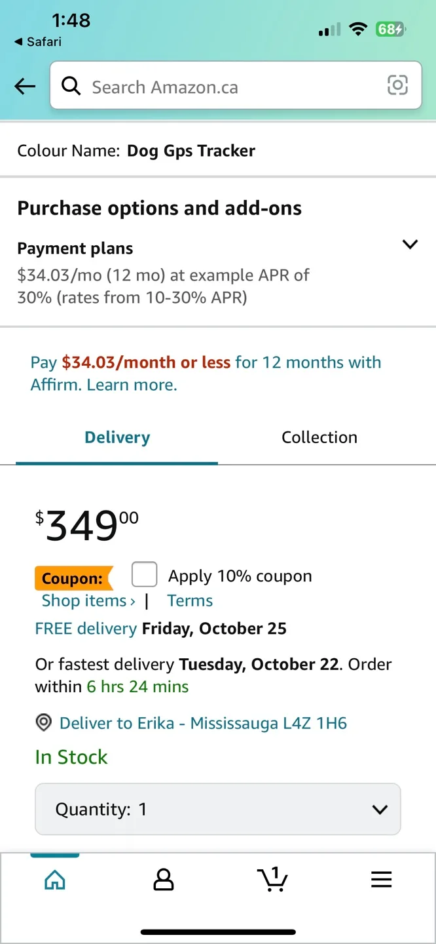Change Deliver to Erika address
This screenshot has width=436, height=944.
pyautogui.click(x=203, y=723)
